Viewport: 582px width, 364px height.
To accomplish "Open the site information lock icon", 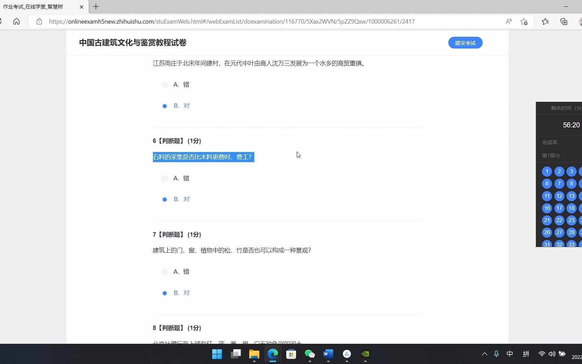I will 39,22.
